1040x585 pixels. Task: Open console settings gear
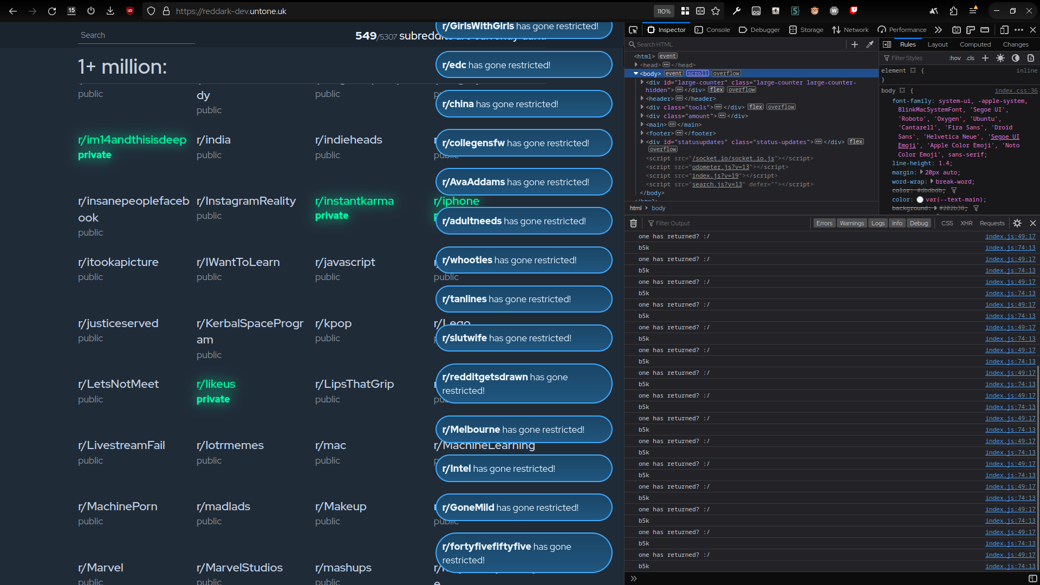click(x=1017, y=223)
